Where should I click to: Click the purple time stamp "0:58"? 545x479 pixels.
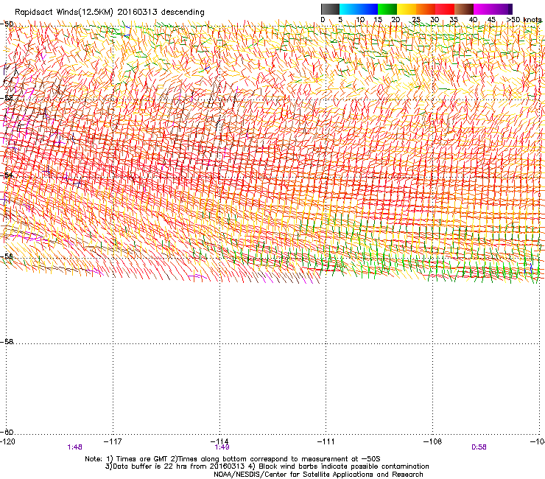pyautogui.click(x=479, y=447)
